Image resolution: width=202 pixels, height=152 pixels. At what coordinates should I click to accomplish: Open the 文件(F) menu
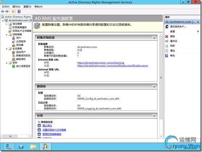[x=5, y=7]
